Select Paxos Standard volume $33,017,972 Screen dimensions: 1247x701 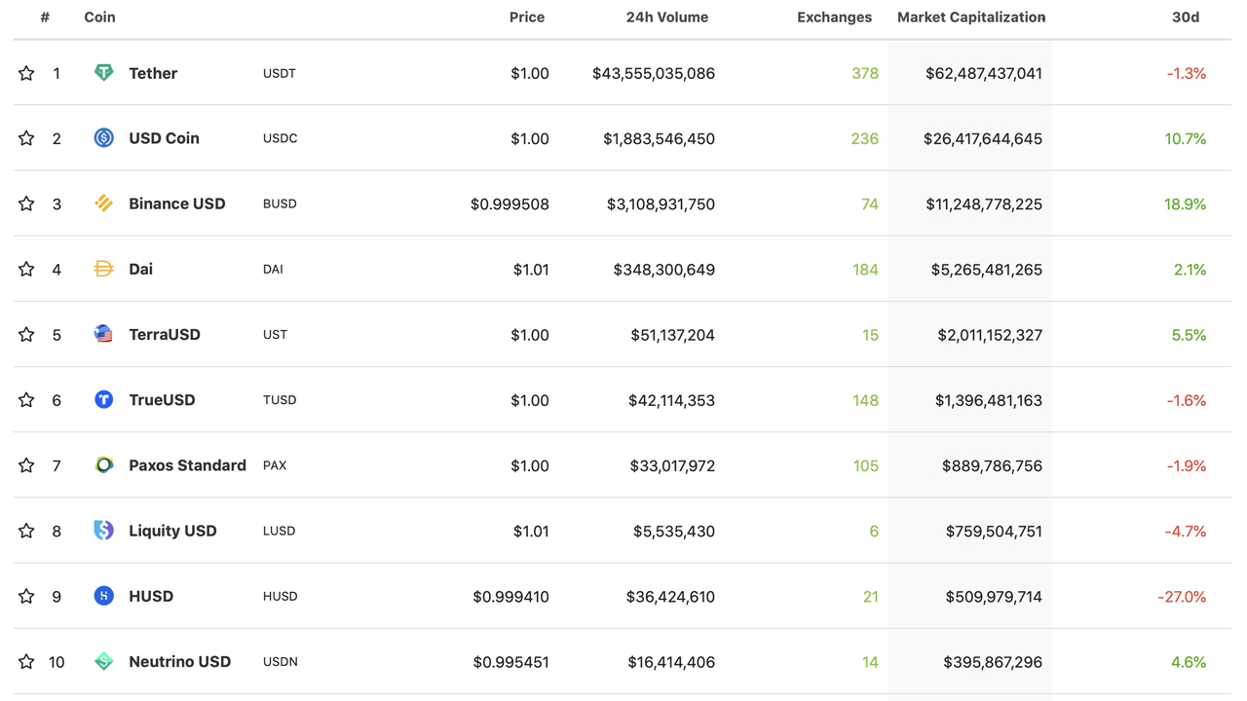672,465
